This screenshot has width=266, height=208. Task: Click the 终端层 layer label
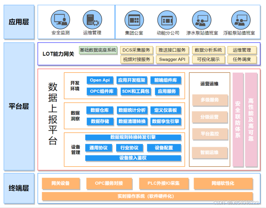pos(19,188)
